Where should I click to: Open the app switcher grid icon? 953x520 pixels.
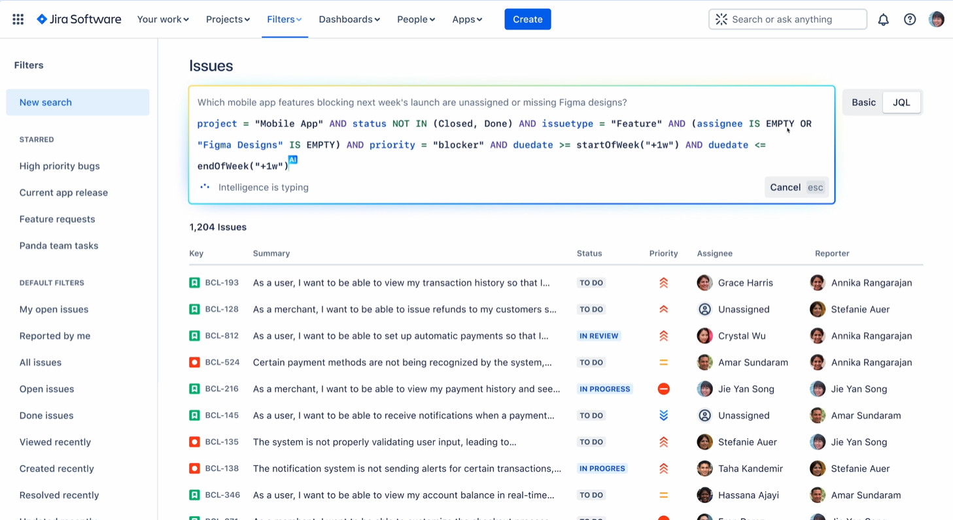click(18, 20)
